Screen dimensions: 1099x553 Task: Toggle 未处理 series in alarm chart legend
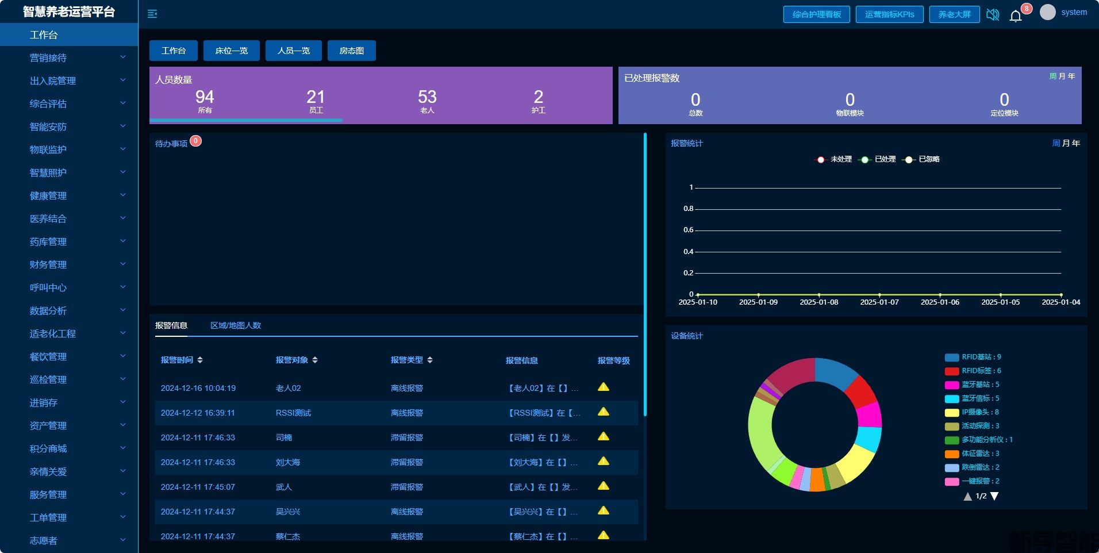821,159
